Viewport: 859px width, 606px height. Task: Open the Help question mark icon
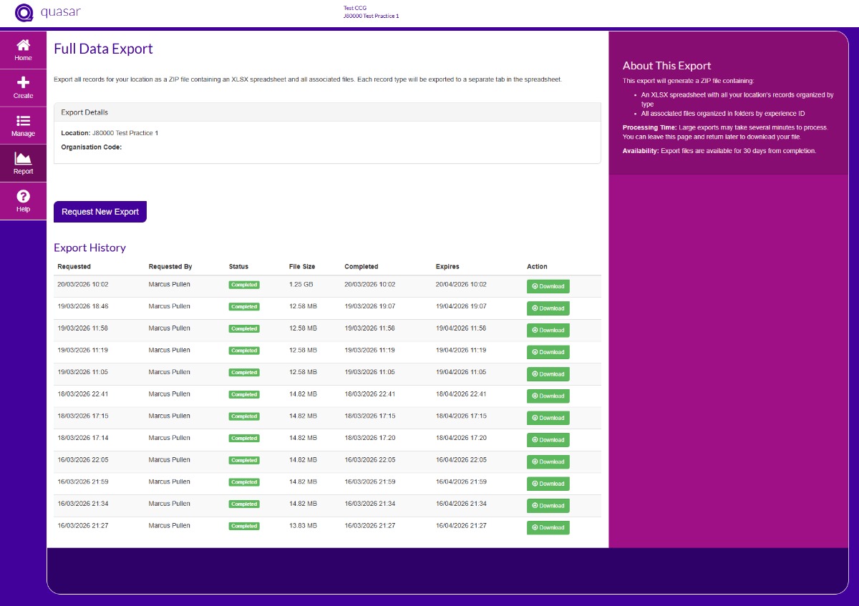point(23,196)
